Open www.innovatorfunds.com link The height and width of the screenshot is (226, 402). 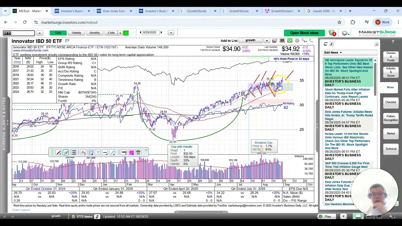31,51
